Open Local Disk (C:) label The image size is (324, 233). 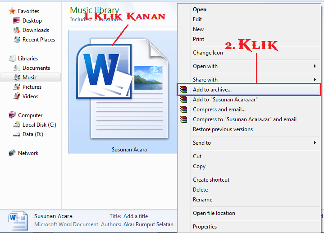39,125
